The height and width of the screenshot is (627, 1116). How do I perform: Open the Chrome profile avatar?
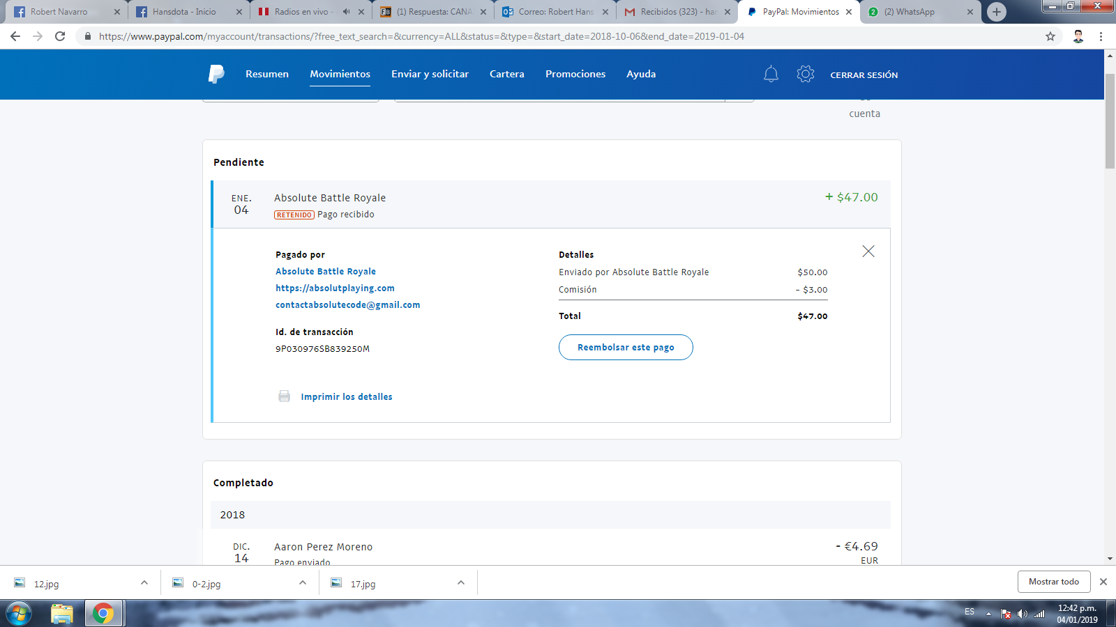pos(1078,36)
